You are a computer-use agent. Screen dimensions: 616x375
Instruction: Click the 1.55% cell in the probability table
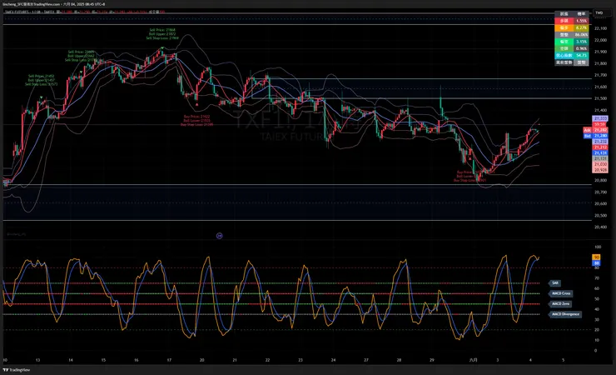click(581, 21)
